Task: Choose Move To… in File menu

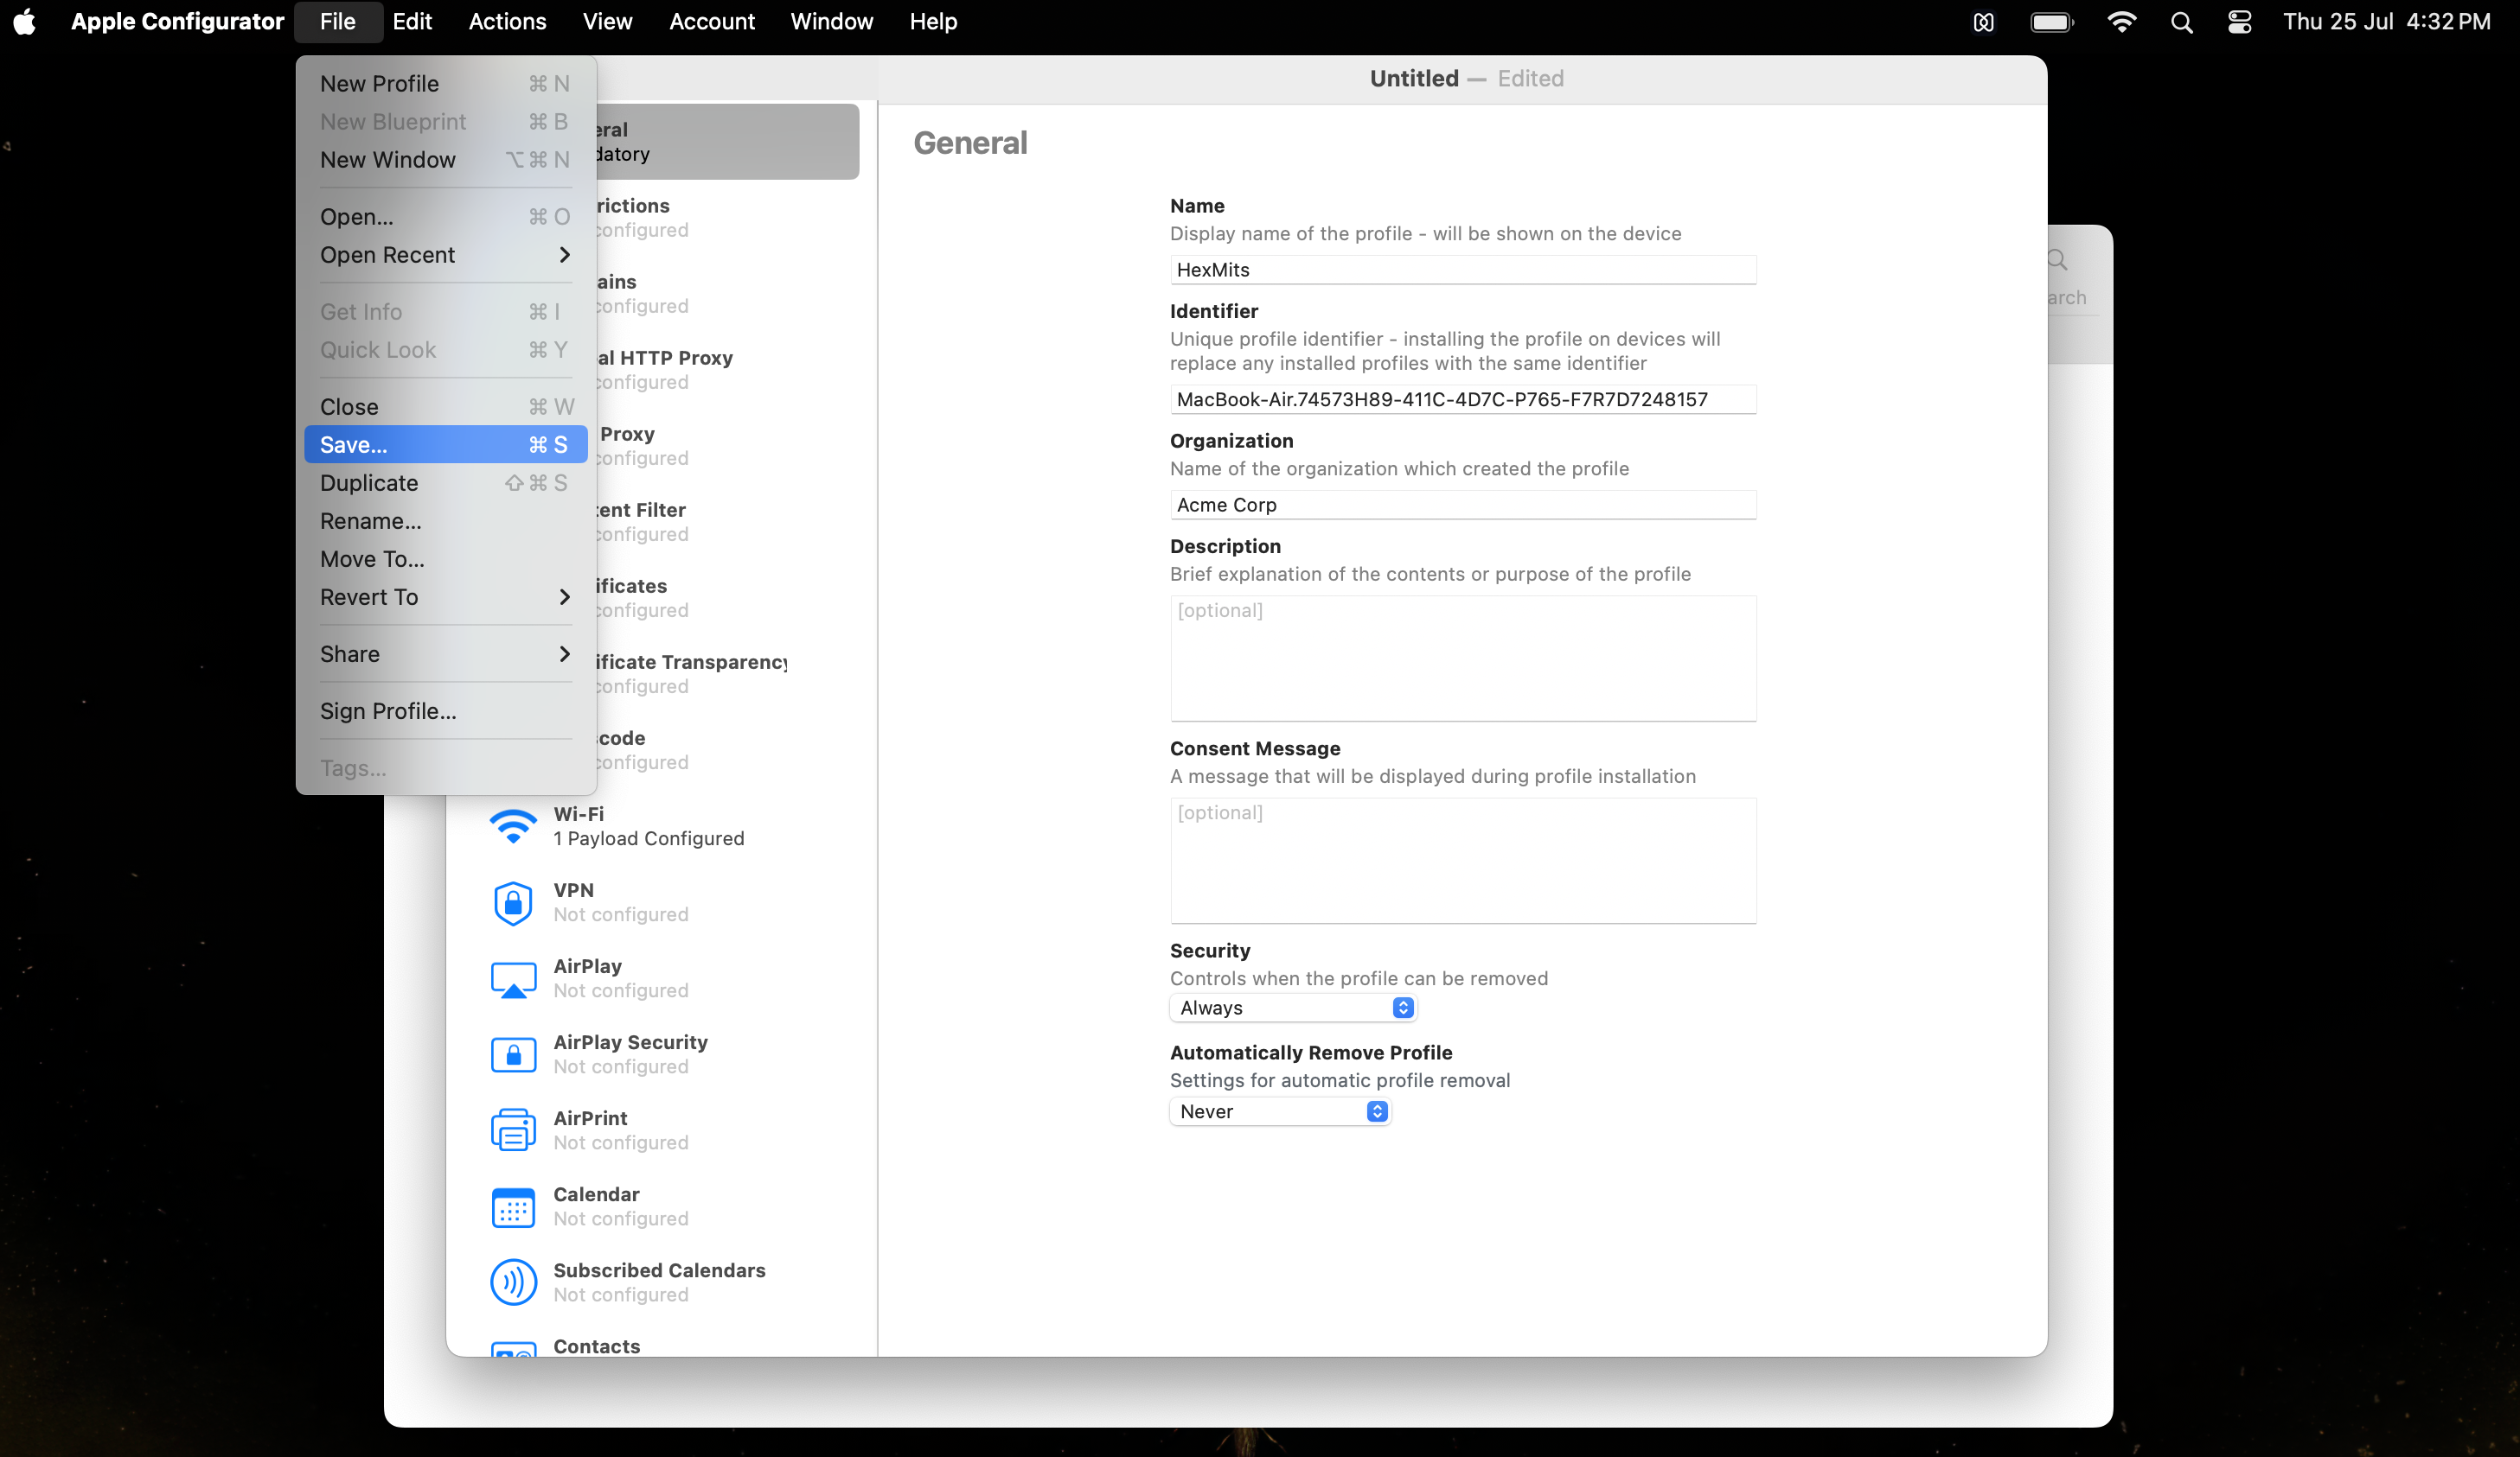Action: pos(445,558)
